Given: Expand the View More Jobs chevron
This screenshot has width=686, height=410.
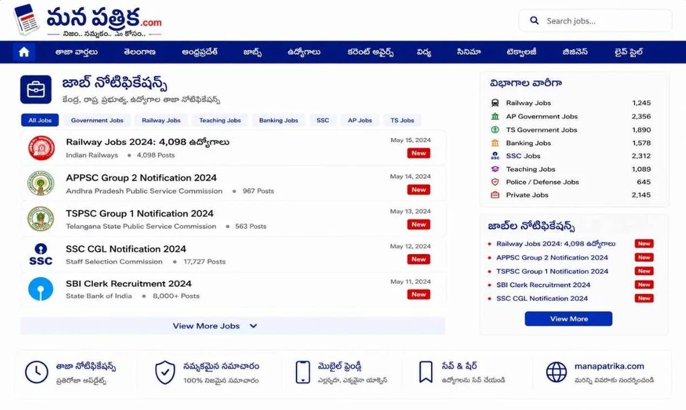Looking at the screenshot, I should [x=253, y=326].
